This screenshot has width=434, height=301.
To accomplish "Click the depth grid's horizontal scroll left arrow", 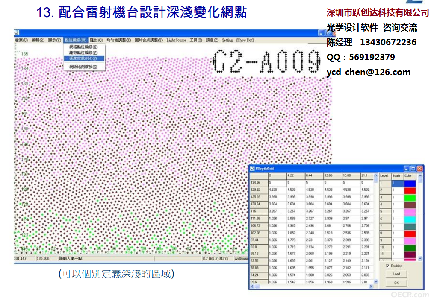I will [x=252, y=286].
